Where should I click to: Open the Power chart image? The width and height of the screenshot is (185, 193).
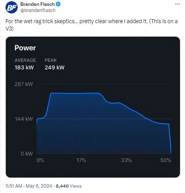pos(93,107)
